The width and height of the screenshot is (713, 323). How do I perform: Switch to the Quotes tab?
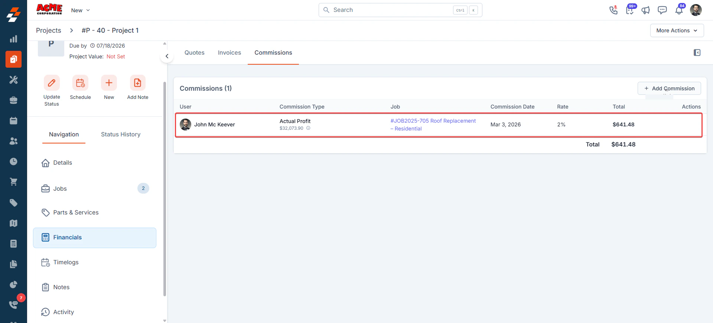195,53
